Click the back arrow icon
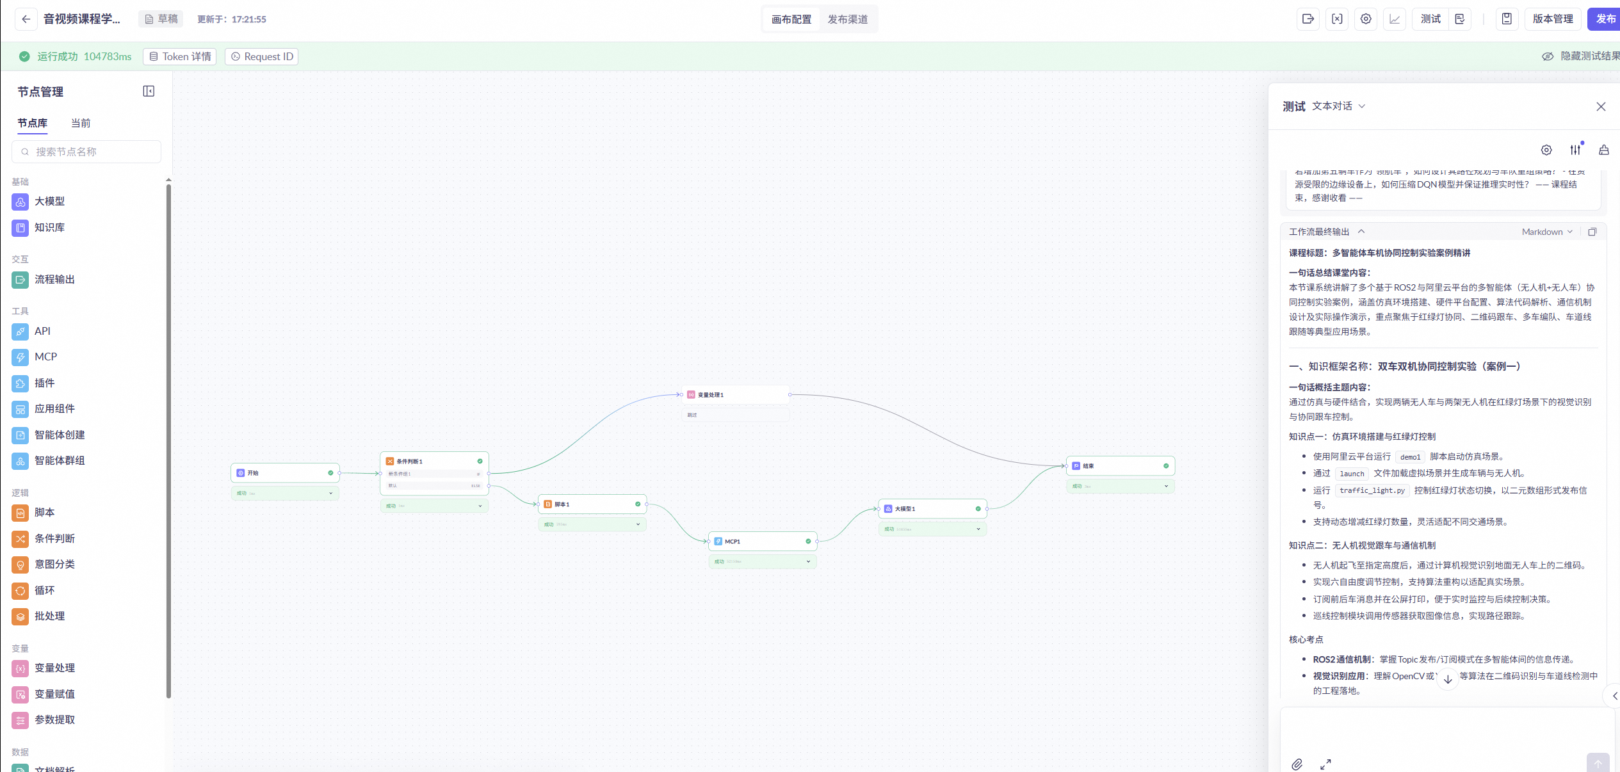The image size is (1620, 772). [26, 19]
